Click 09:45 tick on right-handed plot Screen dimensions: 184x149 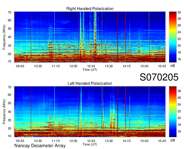[20, 66]
